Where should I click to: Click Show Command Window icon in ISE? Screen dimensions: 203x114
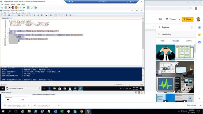pyautogui.click(x=67, y=15)
